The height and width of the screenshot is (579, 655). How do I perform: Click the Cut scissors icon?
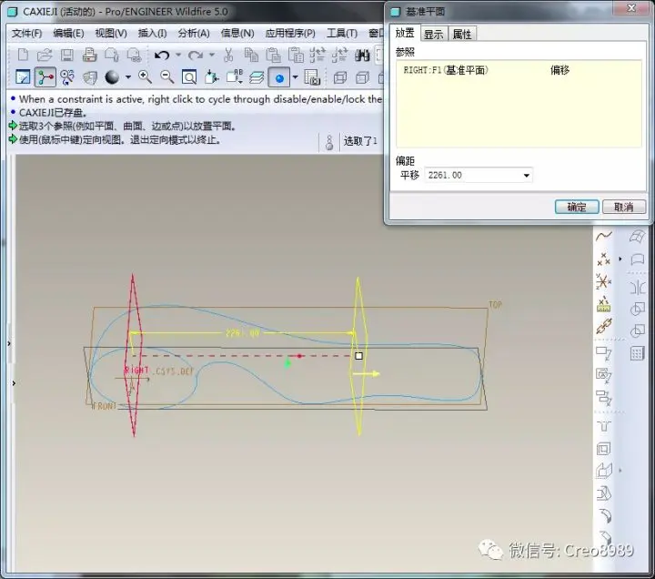[228, 56]
